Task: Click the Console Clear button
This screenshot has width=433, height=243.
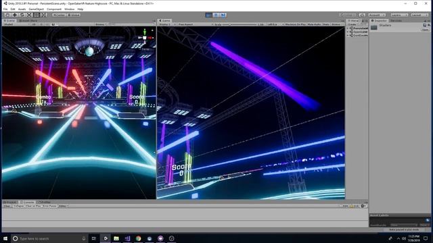Action: (x=7, y=206)
